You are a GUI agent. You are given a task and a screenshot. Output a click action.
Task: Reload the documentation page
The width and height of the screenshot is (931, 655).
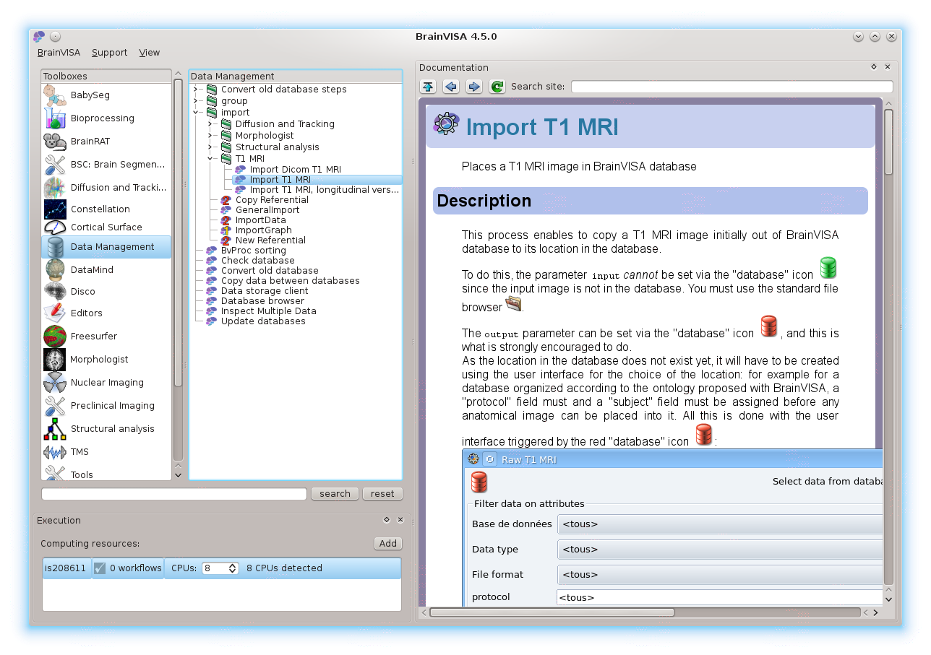(x=497, y=87)
